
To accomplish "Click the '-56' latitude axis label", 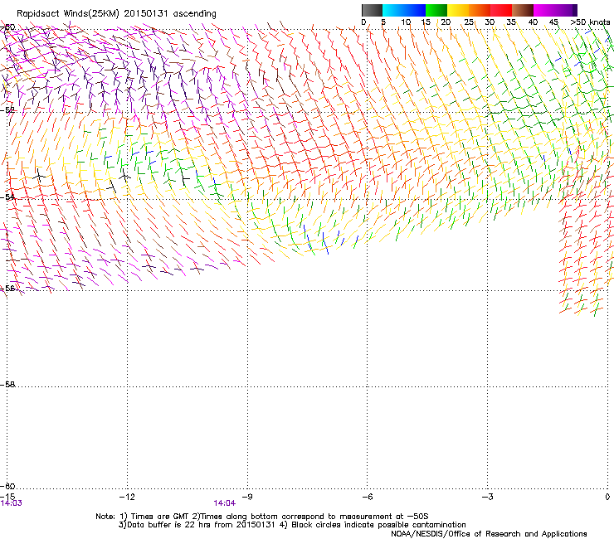I will [x=7, y=288].
